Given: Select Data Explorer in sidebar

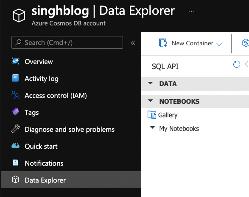Looking at the screenshot, I should pos(71,180).
